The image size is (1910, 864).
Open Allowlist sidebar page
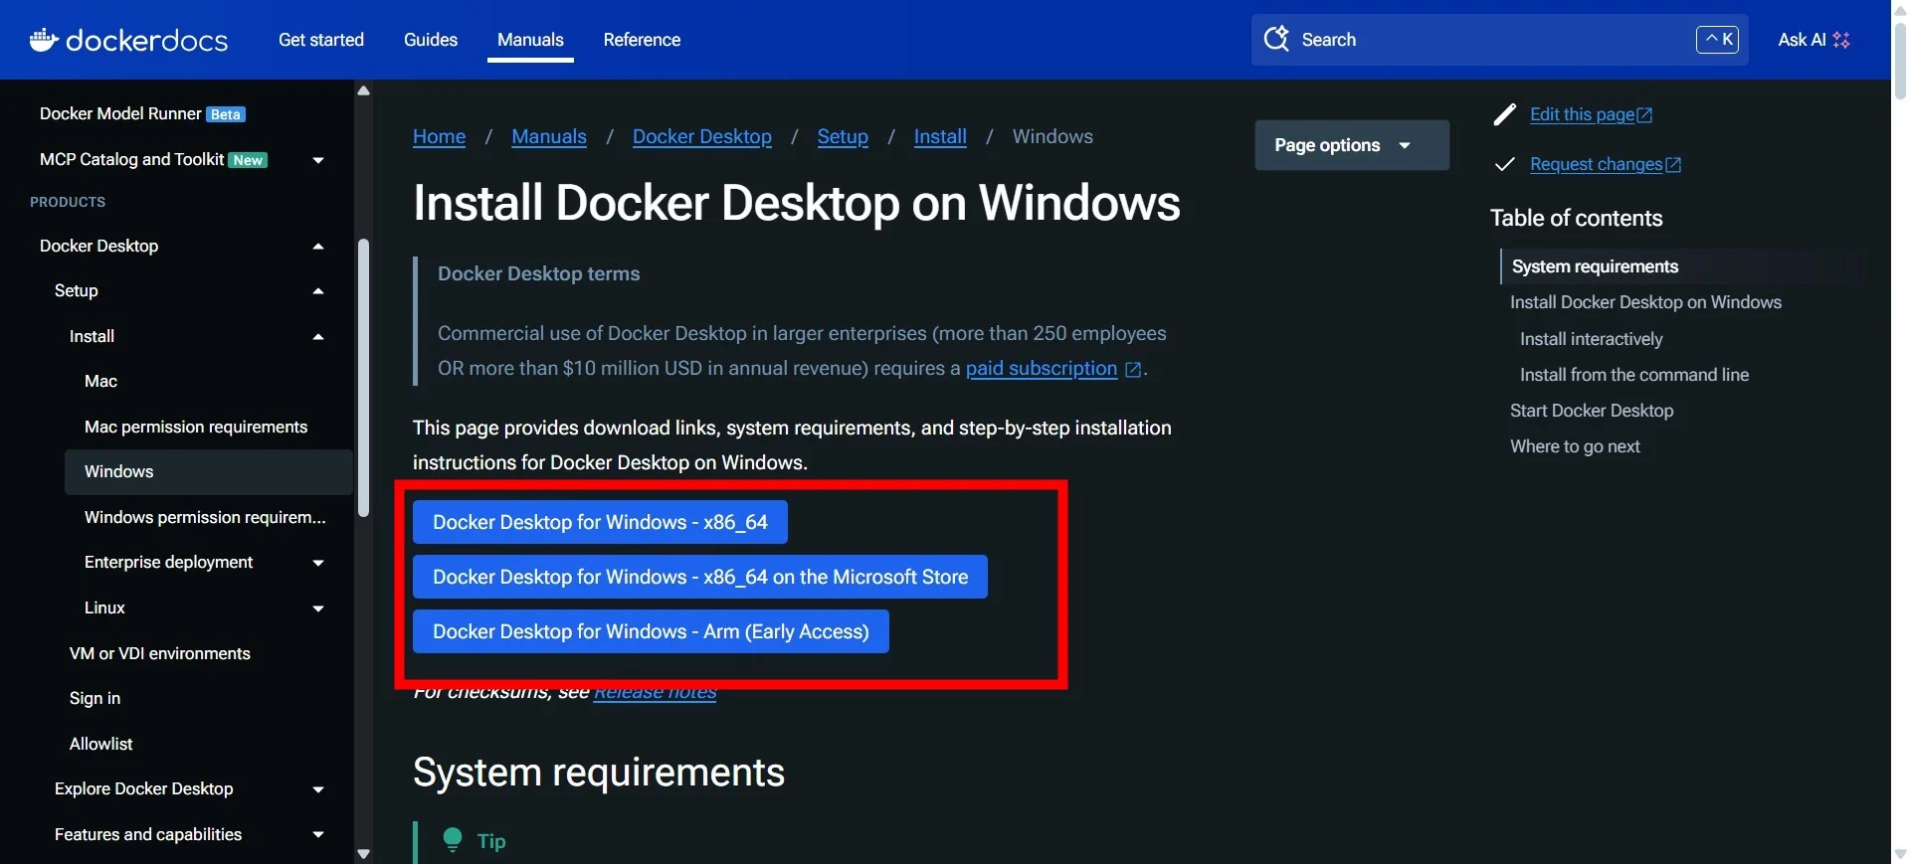coord(100,744)
